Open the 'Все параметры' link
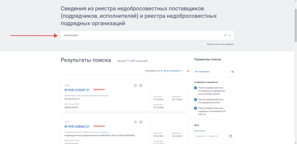Image resolution: width=297 pixels, height=144 pixels. 202,72
